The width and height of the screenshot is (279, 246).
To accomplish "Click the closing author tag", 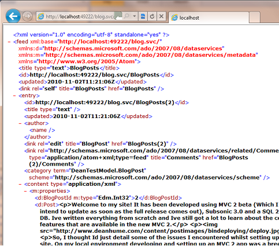I will point(38,137).
